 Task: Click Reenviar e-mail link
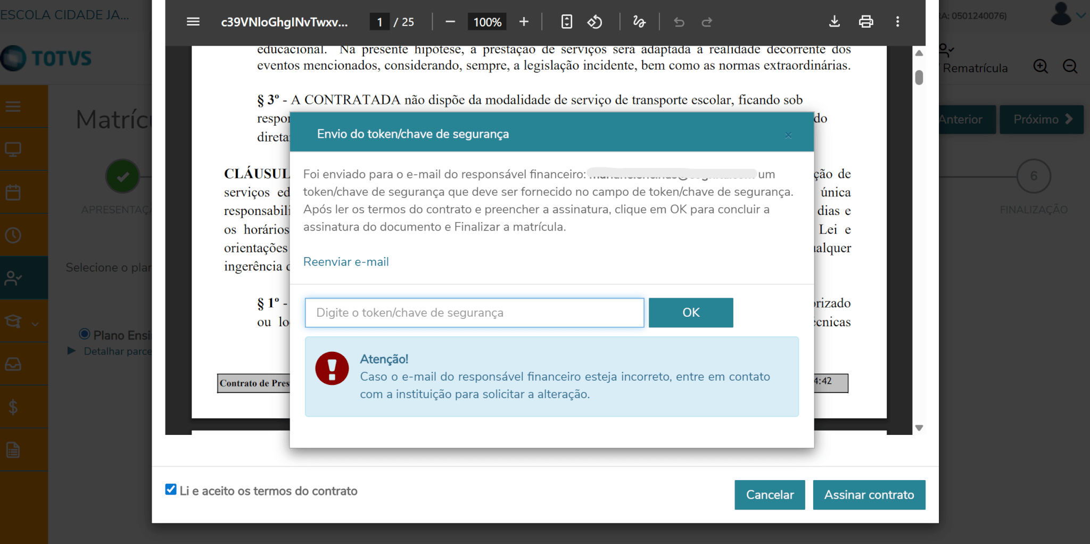346,262
